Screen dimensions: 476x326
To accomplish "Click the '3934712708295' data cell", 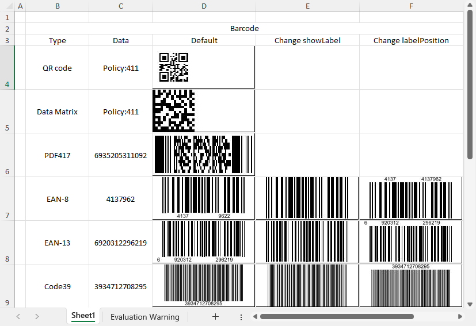I will tap(121, 286).
